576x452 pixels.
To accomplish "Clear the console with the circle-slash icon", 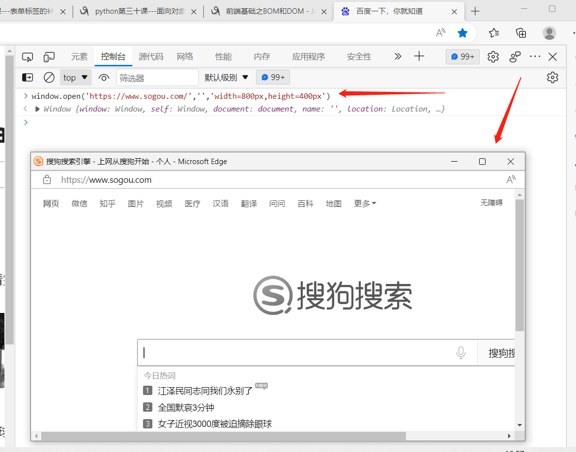I will point(49,78).
